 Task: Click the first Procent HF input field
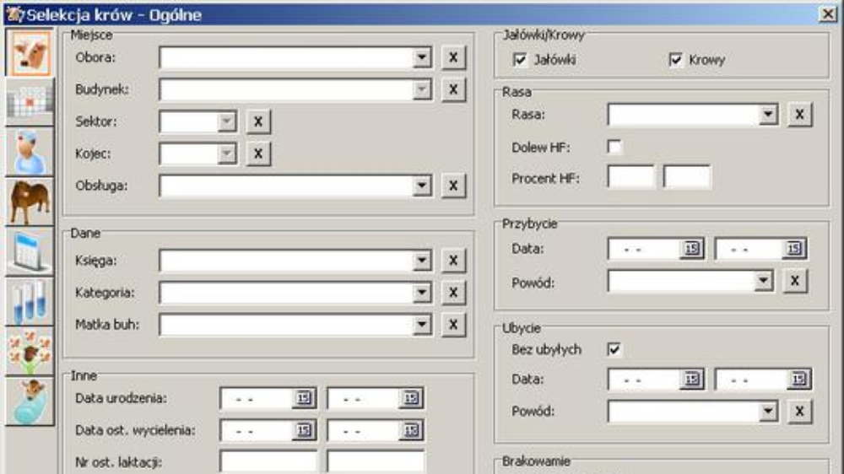click(x=630, y=178)
